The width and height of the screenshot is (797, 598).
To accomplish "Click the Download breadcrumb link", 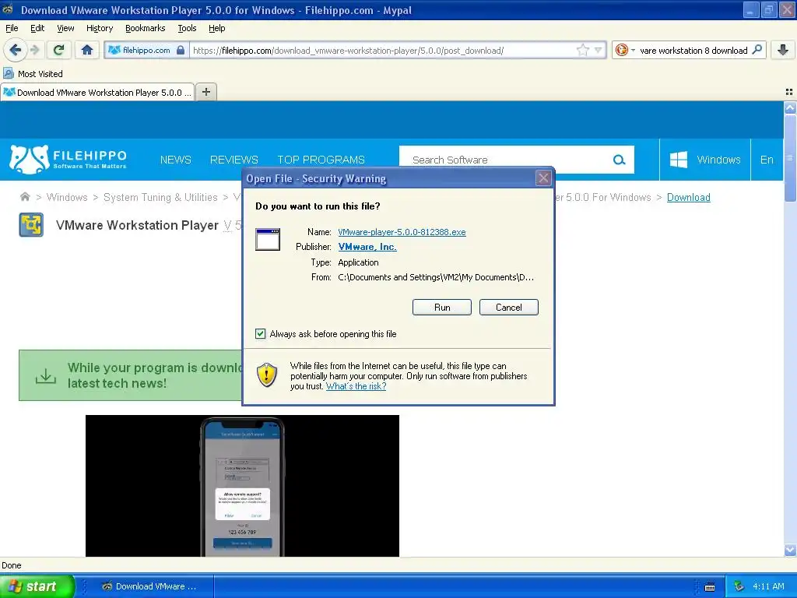I will [688, 197].
